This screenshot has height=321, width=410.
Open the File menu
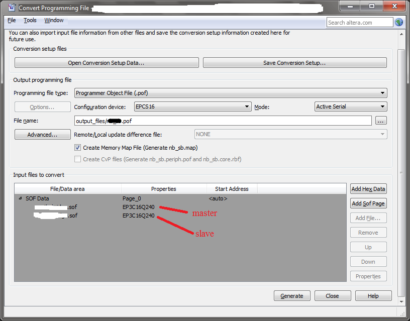(12, 20)
